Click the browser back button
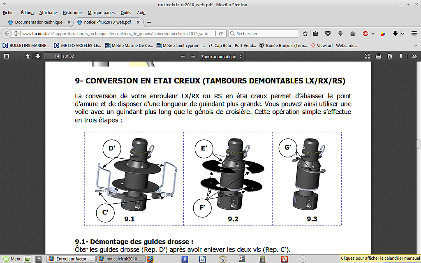421x263 pixels. point(7,34)
